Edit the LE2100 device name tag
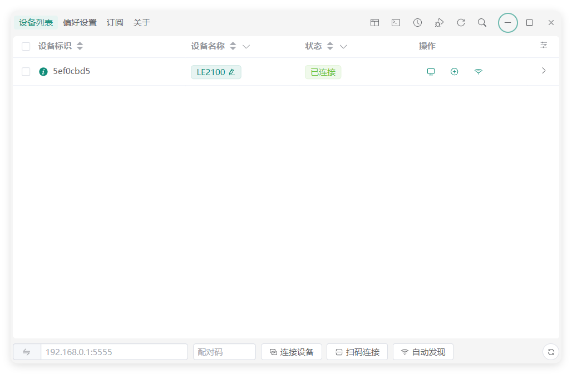The image size is (572, 374). tap(216, 72)
